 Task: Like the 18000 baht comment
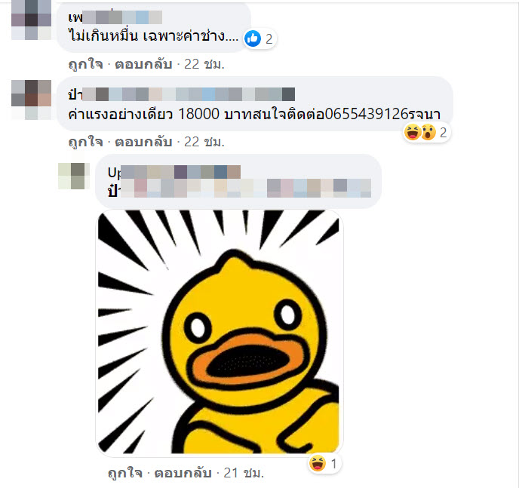tap(85, 142)
